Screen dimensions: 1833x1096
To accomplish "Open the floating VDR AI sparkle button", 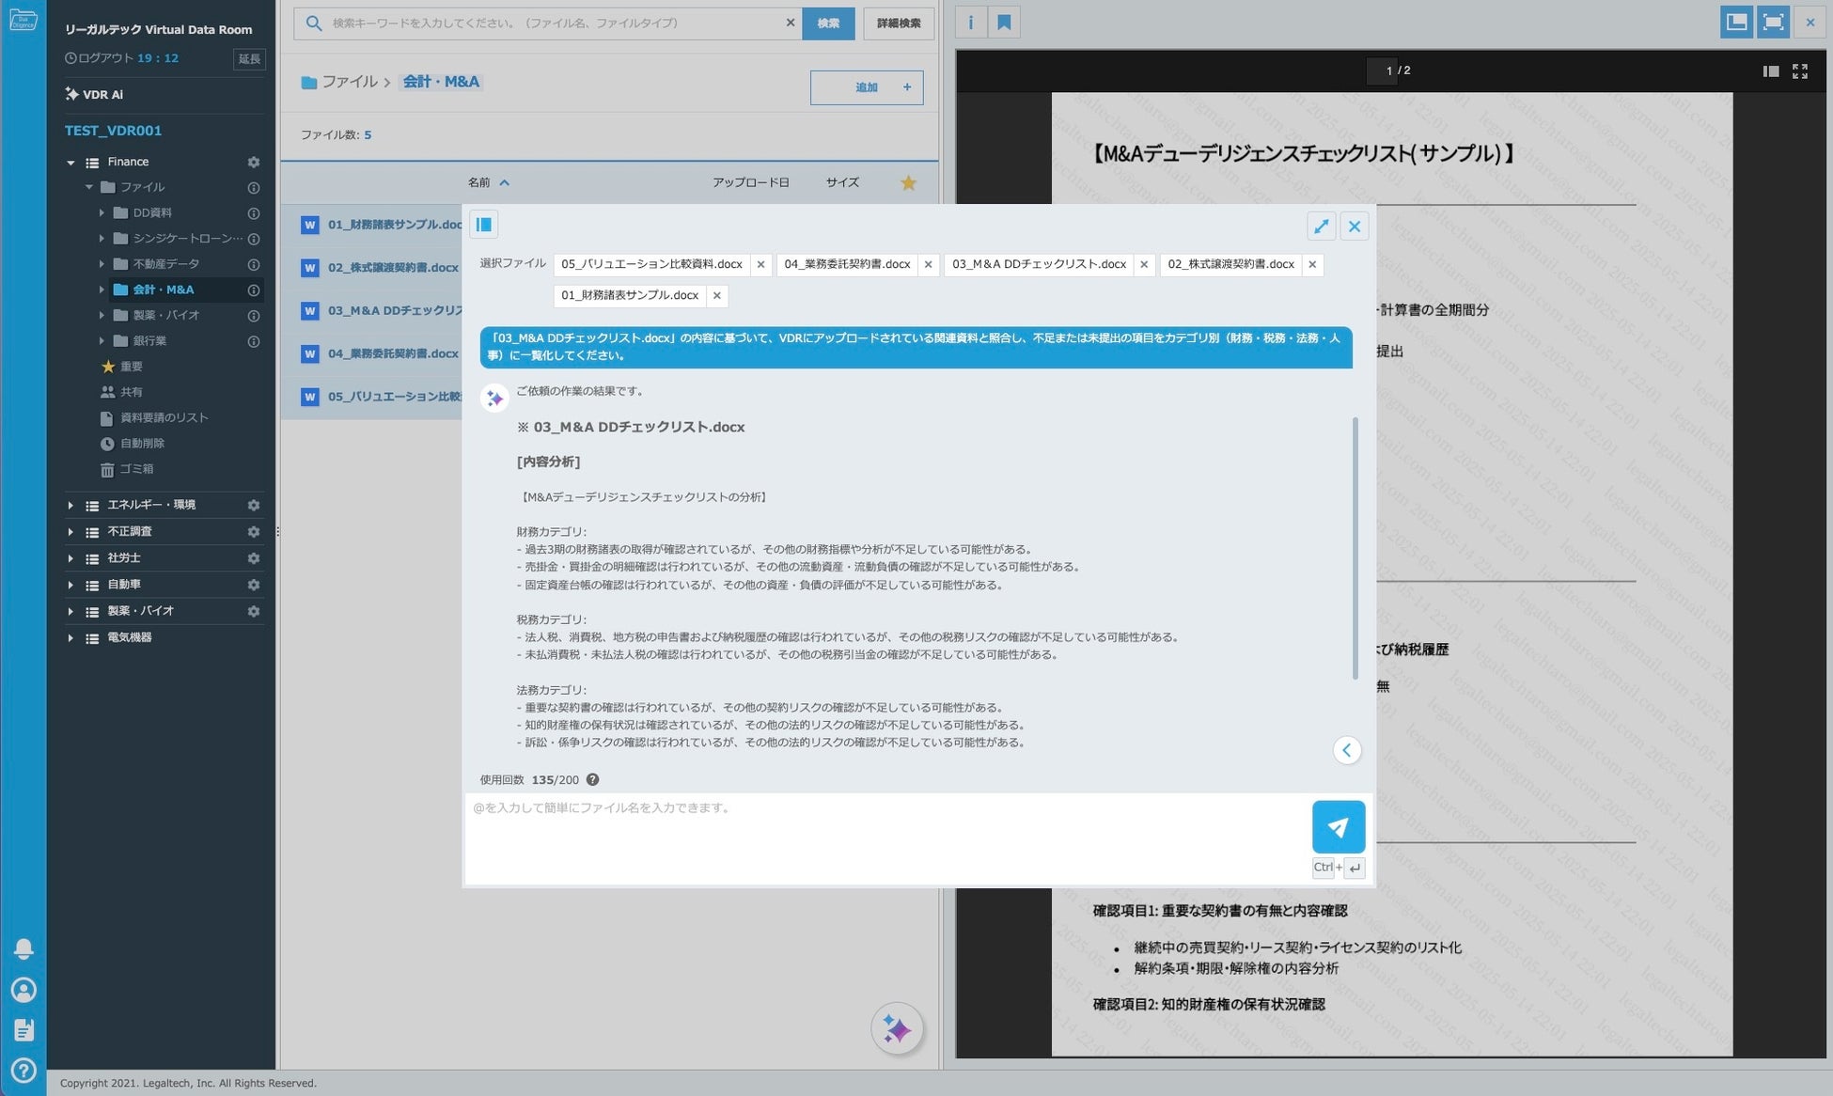I will (896, 1029).
